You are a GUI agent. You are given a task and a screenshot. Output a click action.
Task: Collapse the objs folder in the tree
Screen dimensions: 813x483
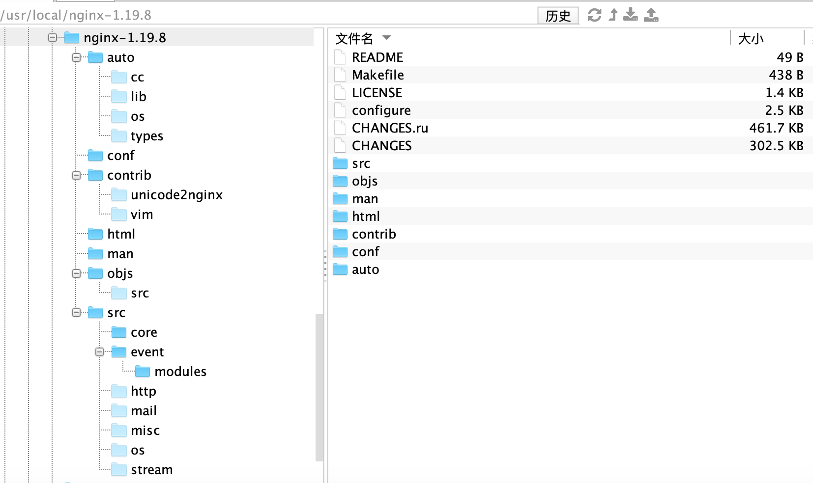pos(76,273)
